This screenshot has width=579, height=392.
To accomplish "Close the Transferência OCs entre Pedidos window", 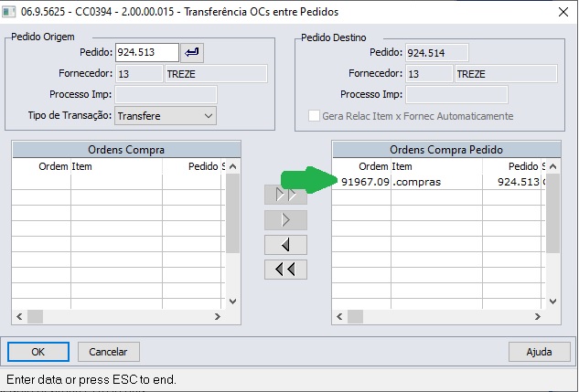I will (563, 12).
